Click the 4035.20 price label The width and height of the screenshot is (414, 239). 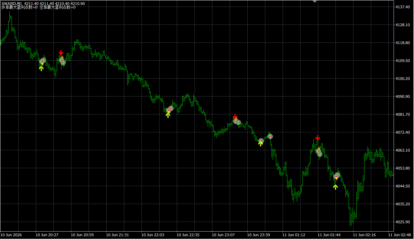tap(402, 204)
